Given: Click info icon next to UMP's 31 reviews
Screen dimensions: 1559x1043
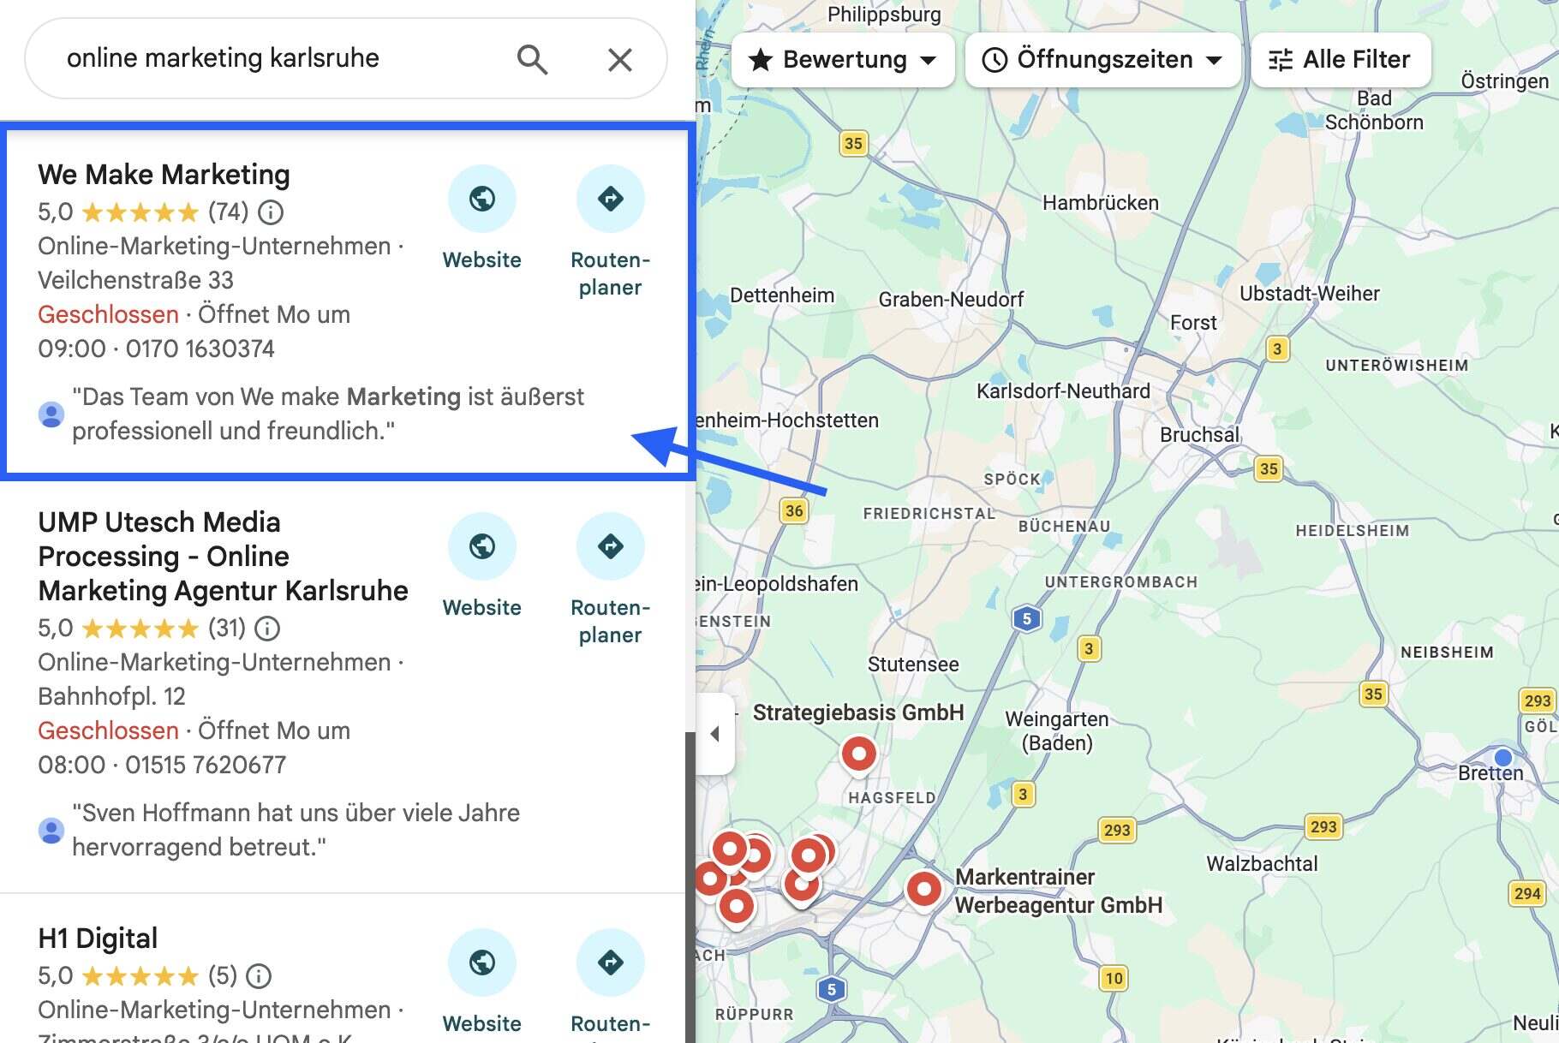Looking at the screenshot, I should (268, 629).
